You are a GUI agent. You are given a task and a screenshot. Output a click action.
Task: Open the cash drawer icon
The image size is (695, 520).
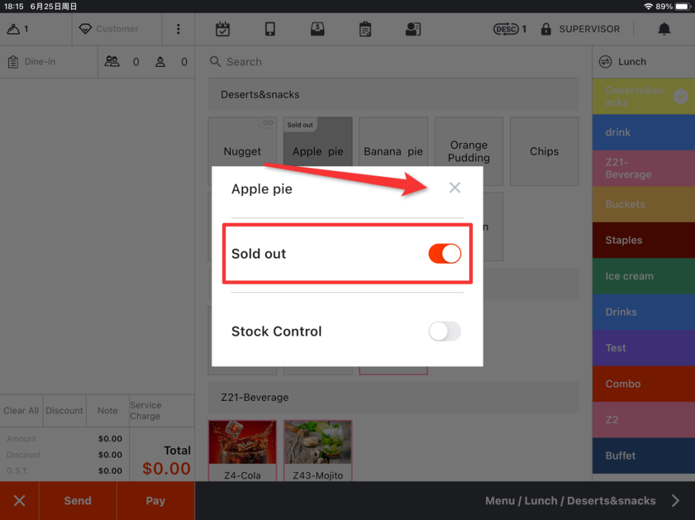click(x=317, y=29)
